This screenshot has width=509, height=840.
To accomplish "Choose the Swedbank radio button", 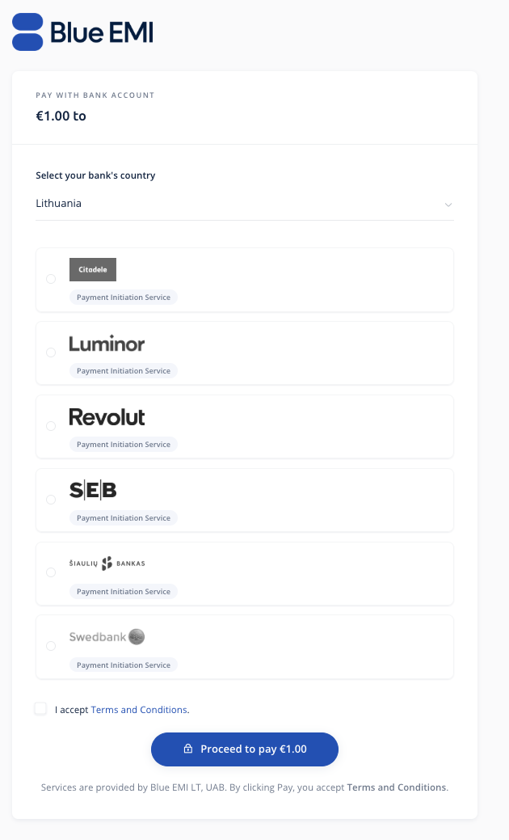I will 51,646.
